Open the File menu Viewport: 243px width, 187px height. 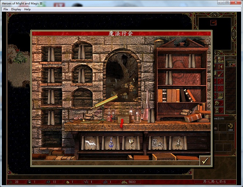point(5,9)
